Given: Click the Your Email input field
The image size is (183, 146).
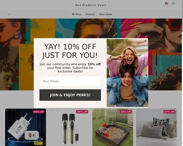Looking at the screenshot, I should 70,81.
